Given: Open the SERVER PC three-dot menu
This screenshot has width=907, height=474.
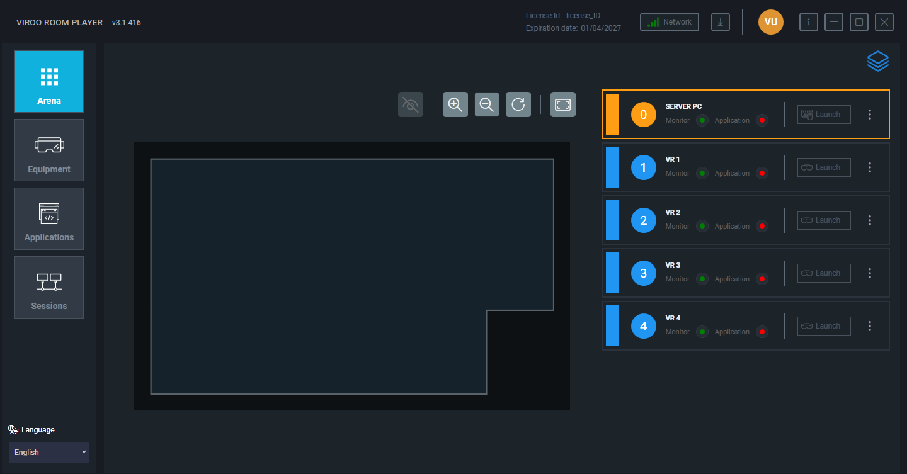Looking at the screenshot, I should [870, 115].
